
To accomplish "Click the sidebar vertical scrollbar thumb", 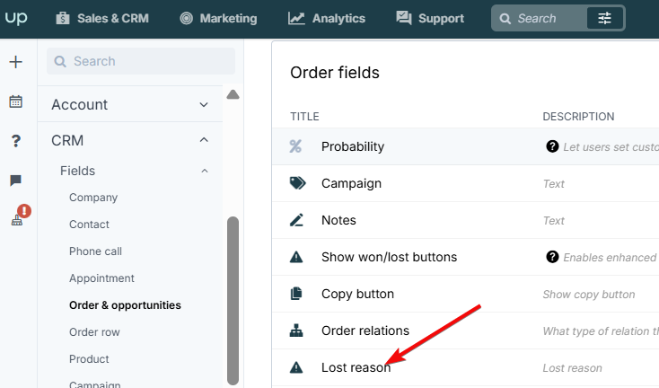I will coord(233,301).
